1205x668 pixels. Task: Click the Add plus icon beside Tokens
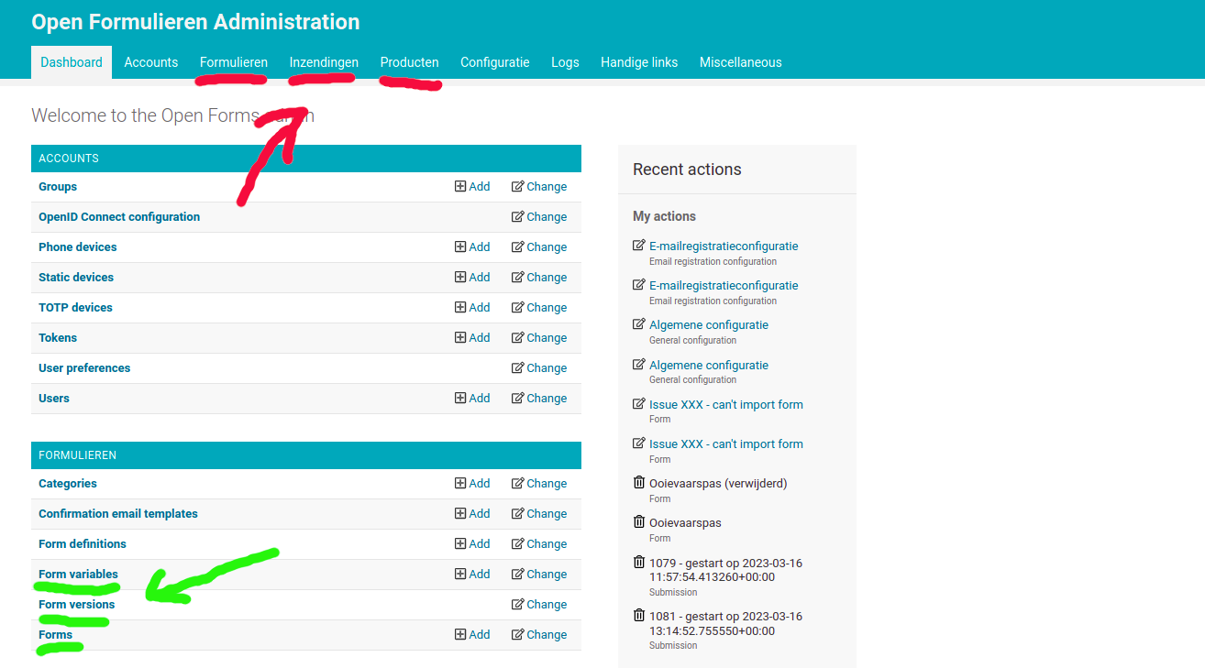coord(459,337)
